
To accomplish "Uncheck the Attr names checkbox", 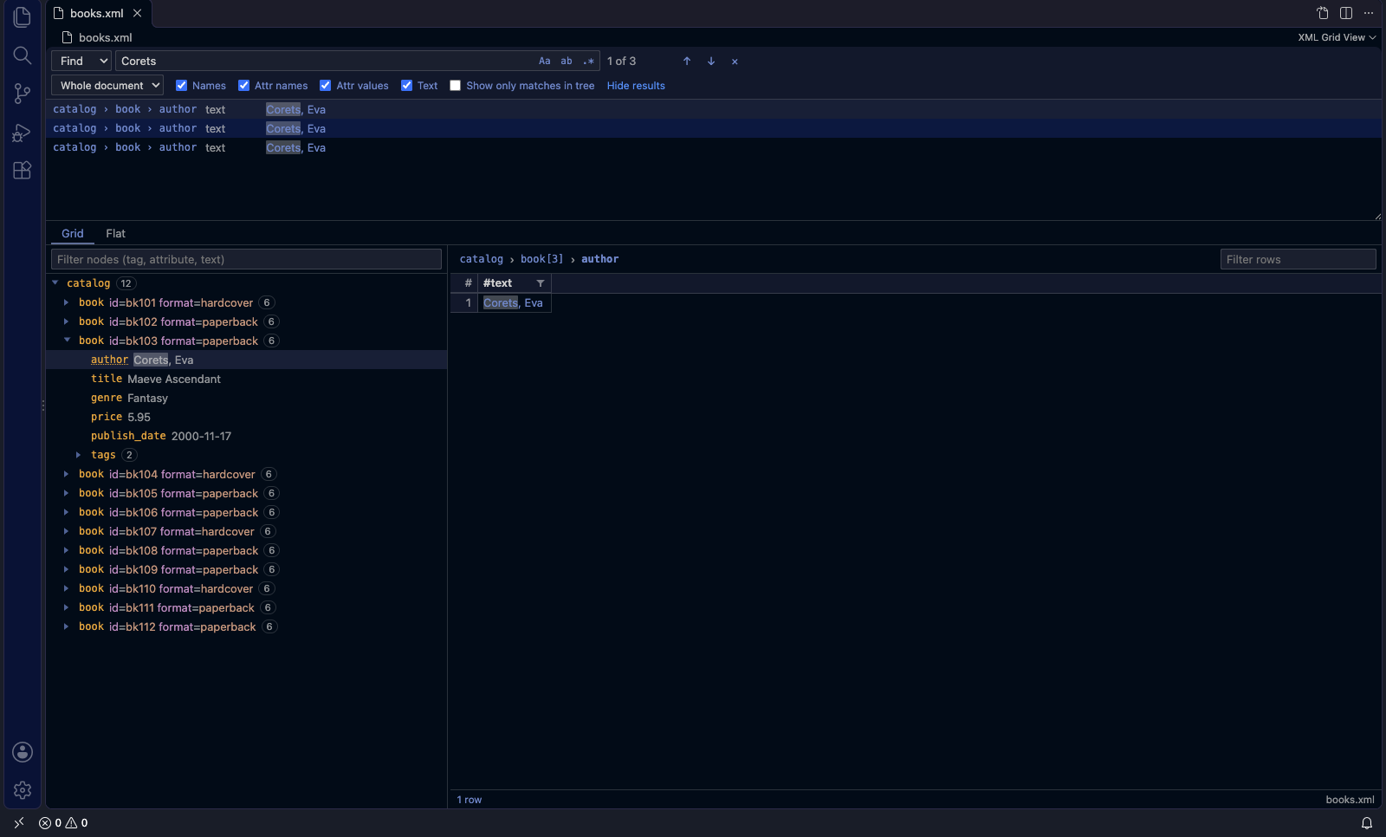I will 243,86.
